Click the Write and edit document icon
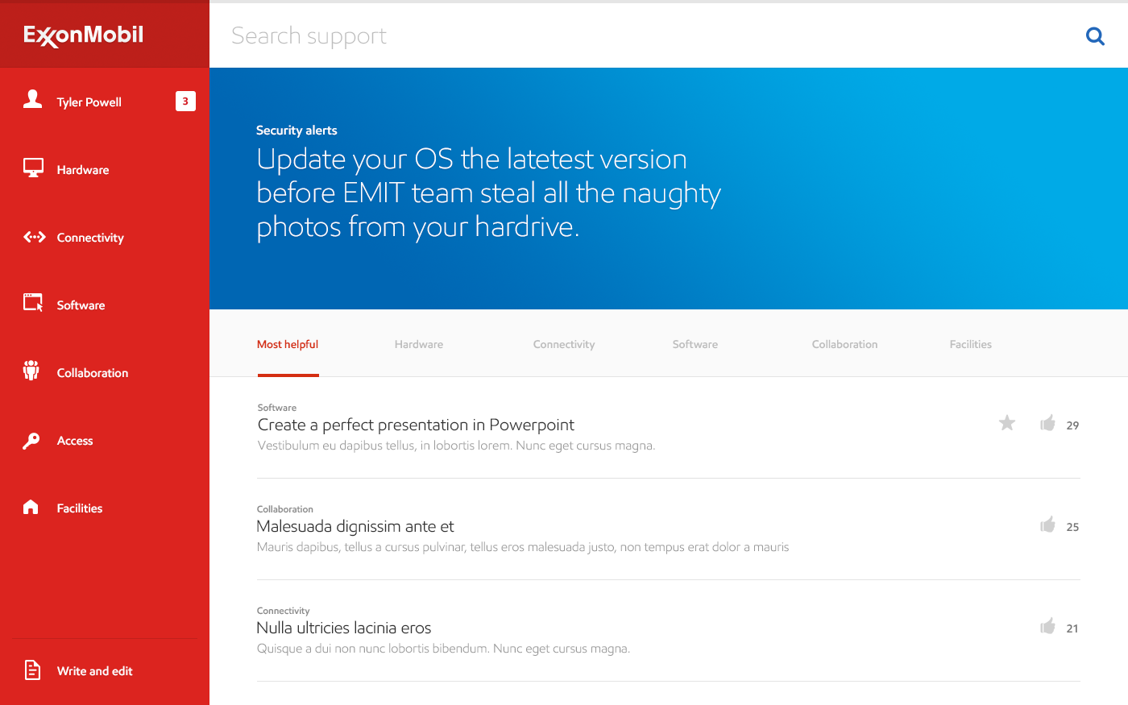The image size is (1128, 705). [x=32, y=670]
